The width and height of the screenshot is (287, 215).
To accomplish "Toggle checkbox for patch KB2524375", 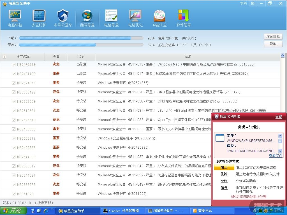I will pyautogui.click(x=14, y=83).
